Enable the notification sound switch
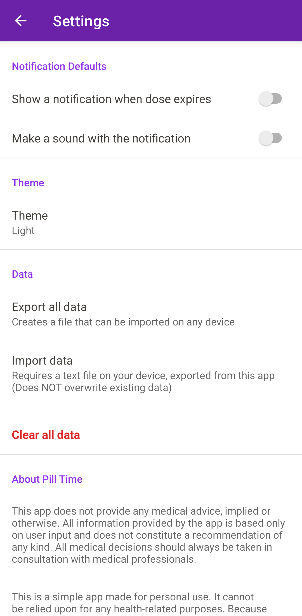The image size is (302, 616). (270, 138)
